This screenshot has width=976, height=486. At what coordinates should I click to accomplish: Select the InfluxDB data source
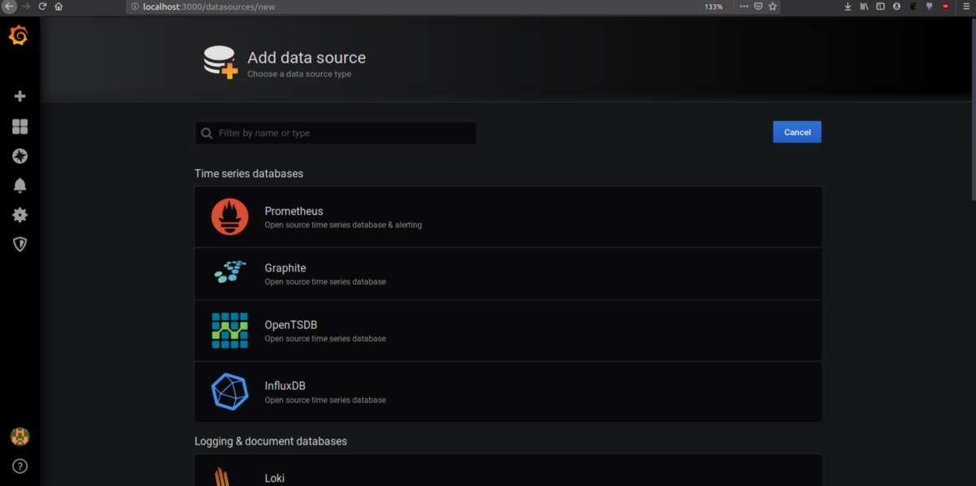508,392
